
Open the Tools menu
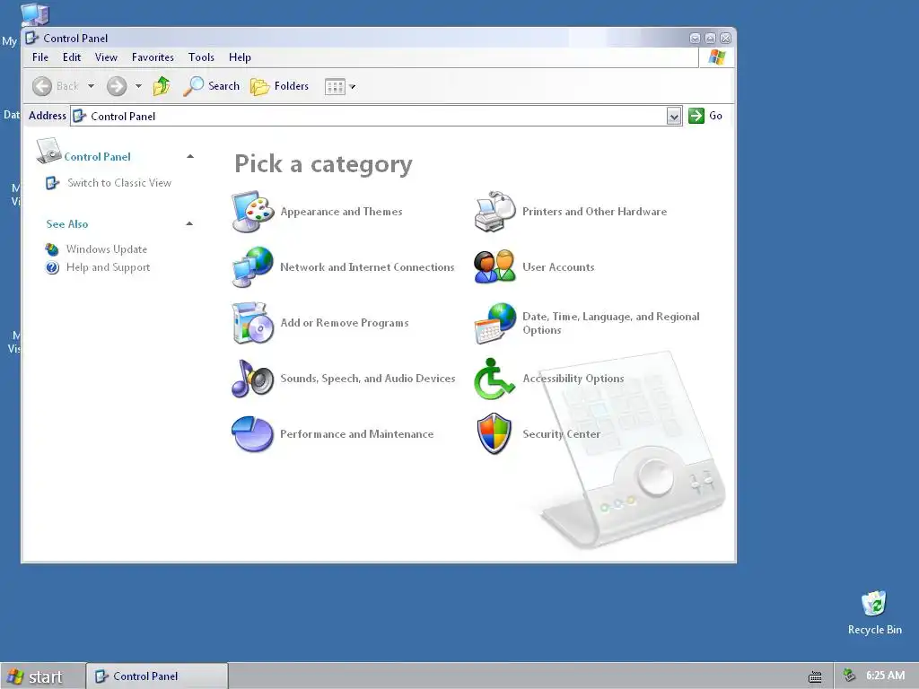[x=201, y=57]
